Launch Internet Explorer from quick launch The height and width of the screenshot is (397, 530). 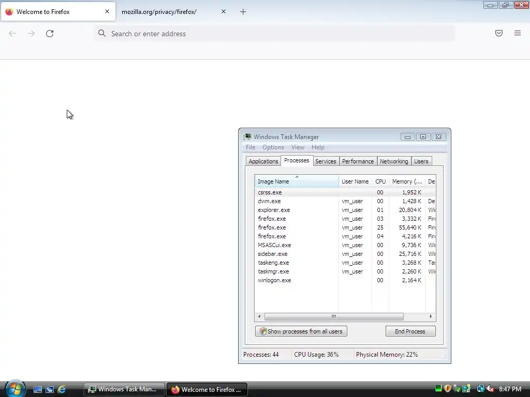[x=62, y=389]
